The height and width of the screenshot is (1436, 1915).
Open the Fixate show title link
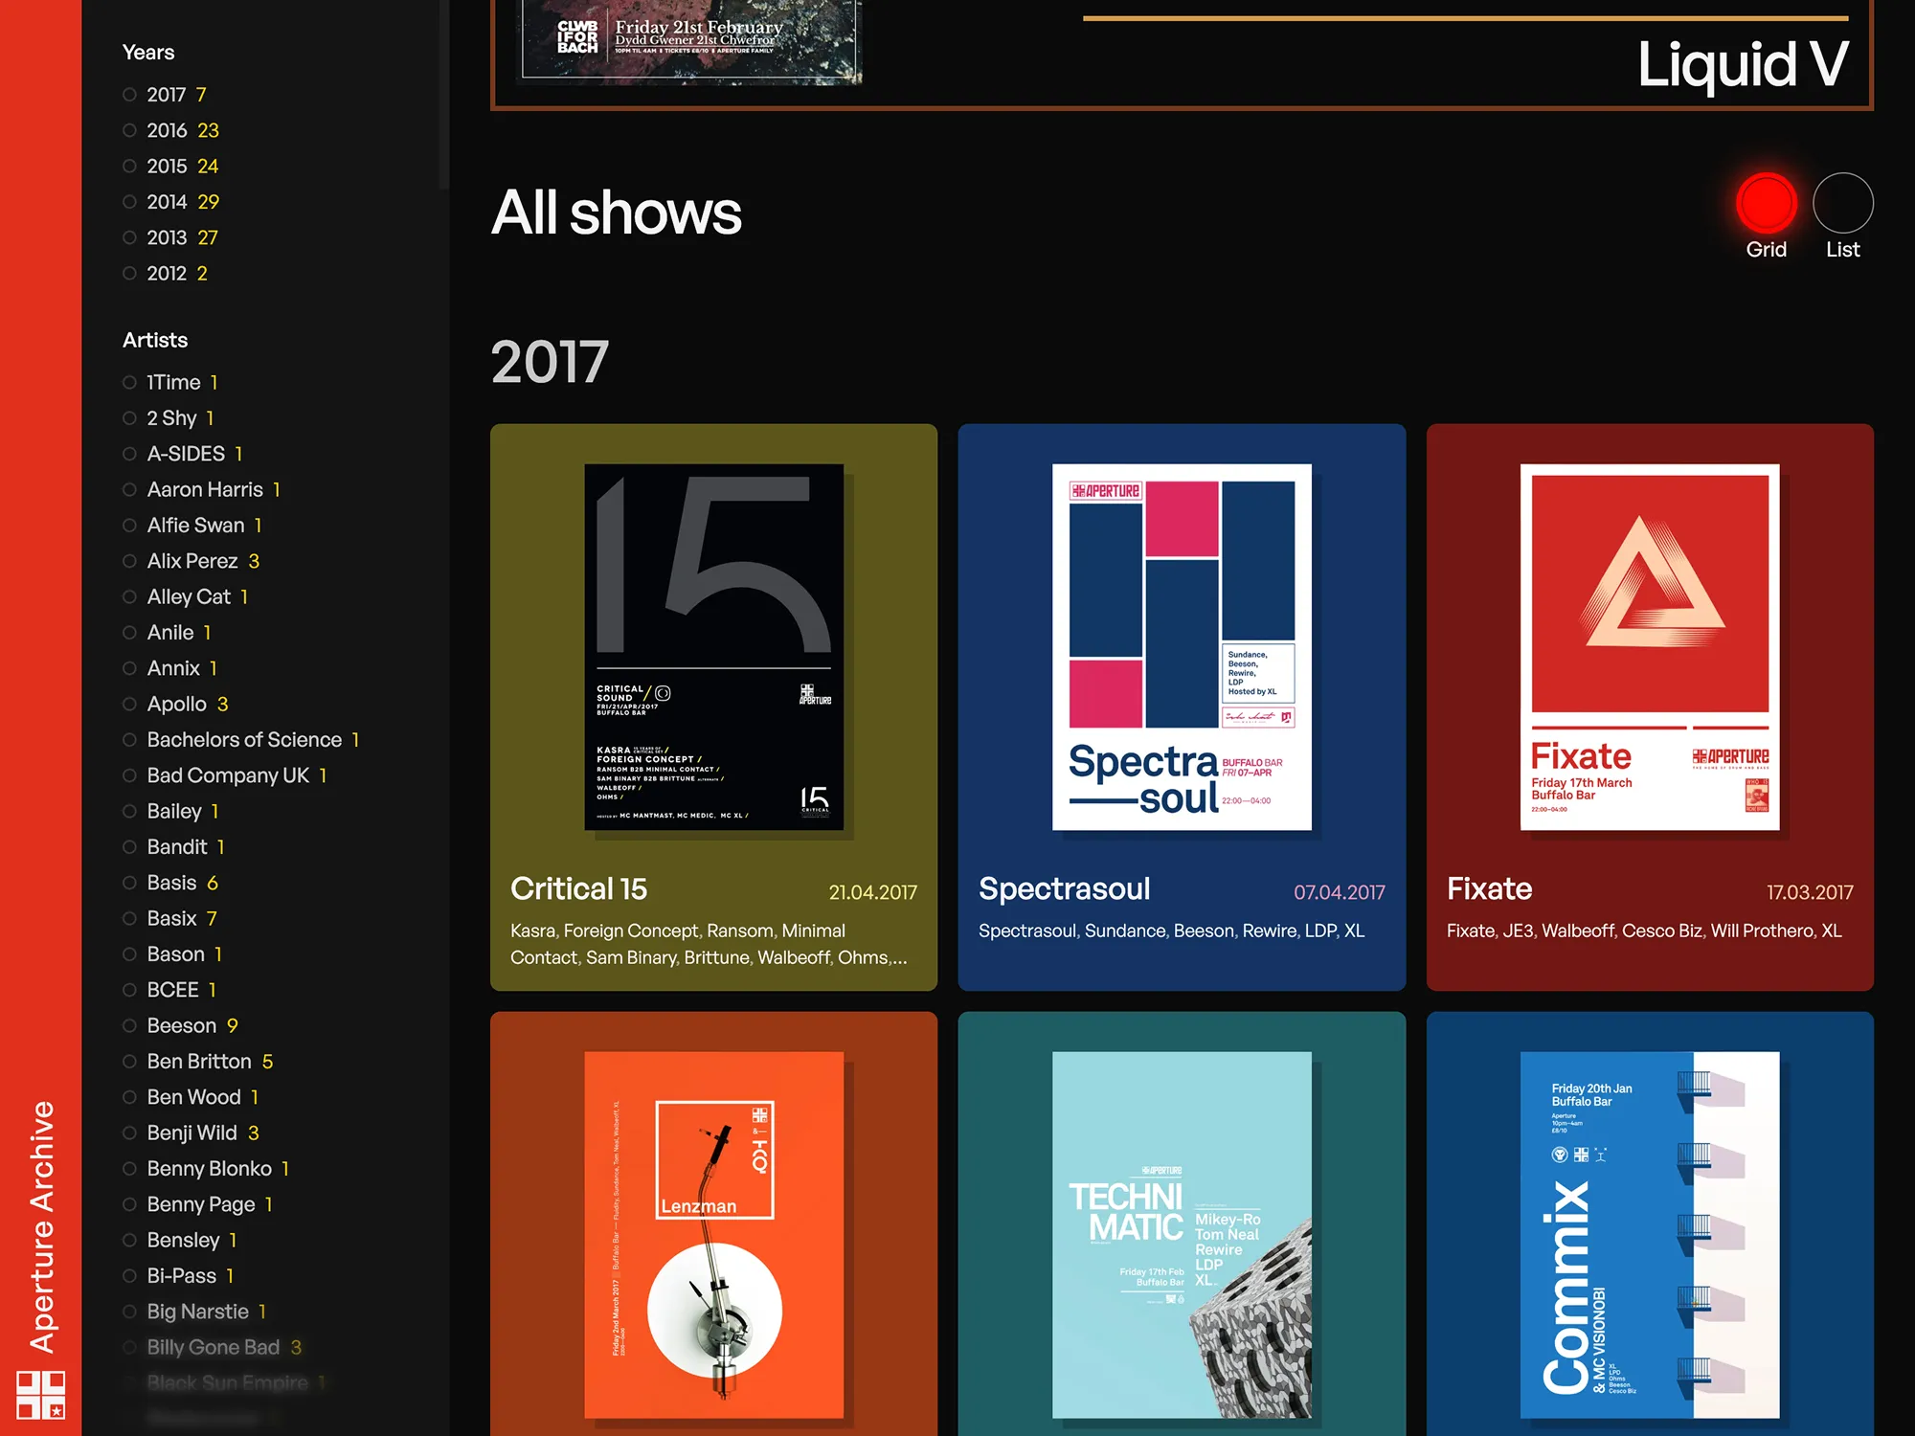point(1489,889)
